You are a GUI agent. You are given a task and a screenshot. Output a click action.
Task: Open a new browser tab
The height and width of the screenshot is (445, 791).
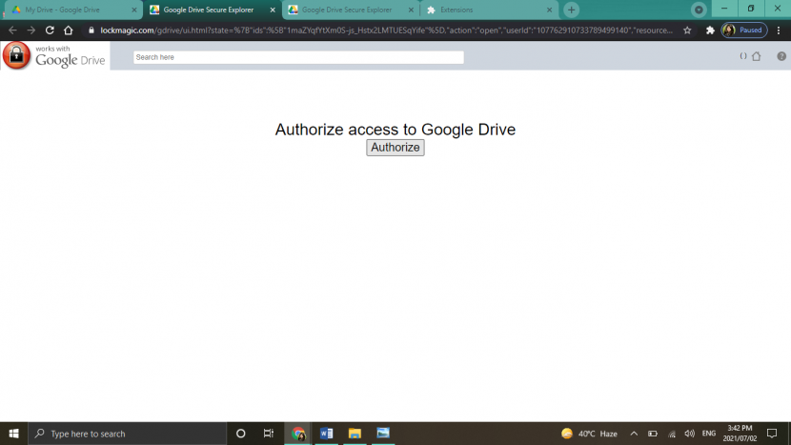(571, 10)
